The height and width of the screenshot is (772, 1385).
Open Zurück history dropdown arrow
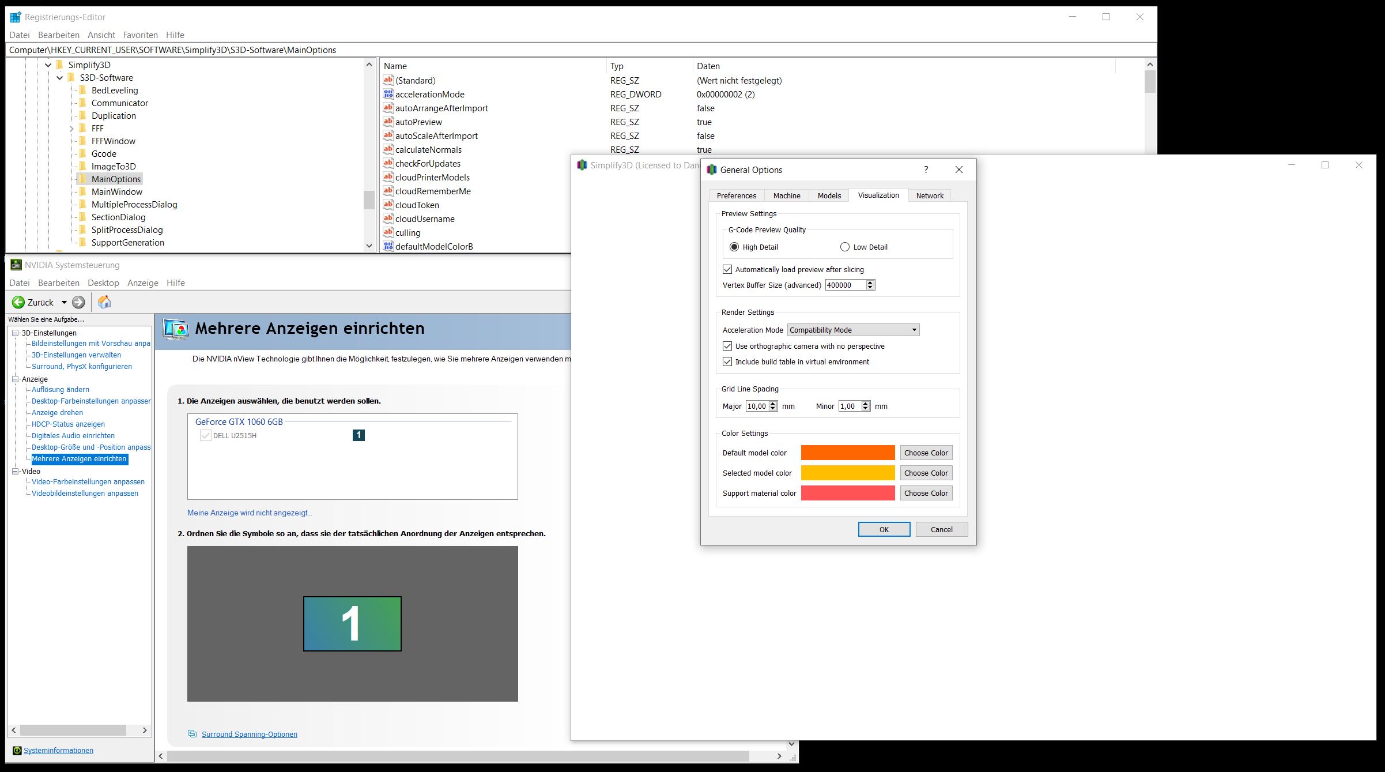coord(64,302)
